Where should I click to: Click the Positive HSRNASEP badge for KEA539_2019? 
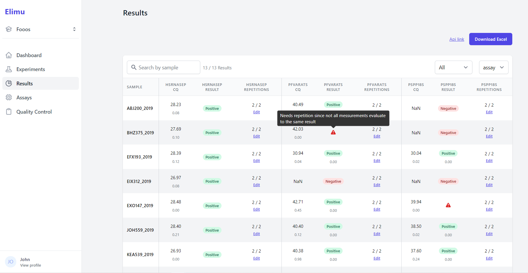[x=212, y=255]
